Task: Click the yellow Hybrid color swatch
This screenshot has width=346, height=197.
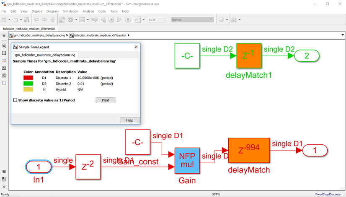Action: tap(28, 89)
